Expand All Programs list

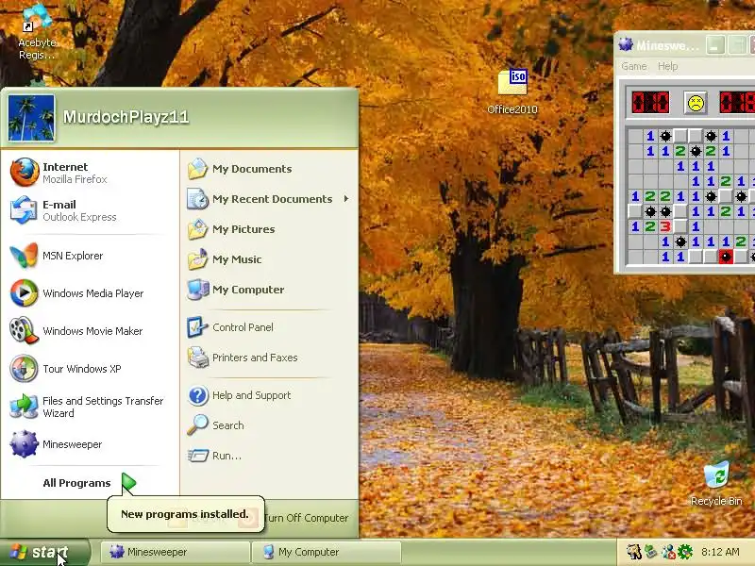89,483
